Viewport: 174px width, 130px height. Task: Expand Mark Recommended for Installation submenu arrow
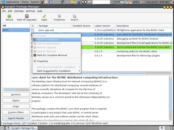pos(79,67)
